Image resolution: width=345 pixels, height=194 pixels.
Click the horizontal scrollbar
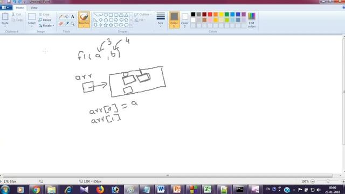(x=168, y=176)
